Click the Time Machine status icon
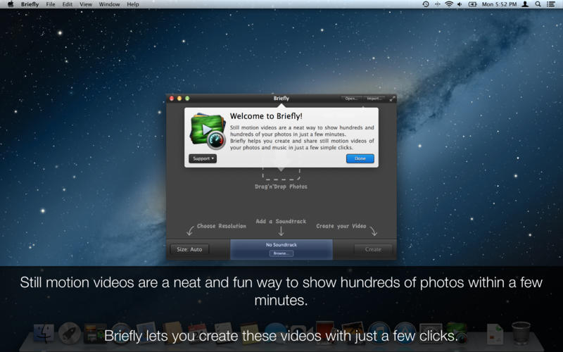The width and height of the screenshot is (563, 352). (426, 4)
